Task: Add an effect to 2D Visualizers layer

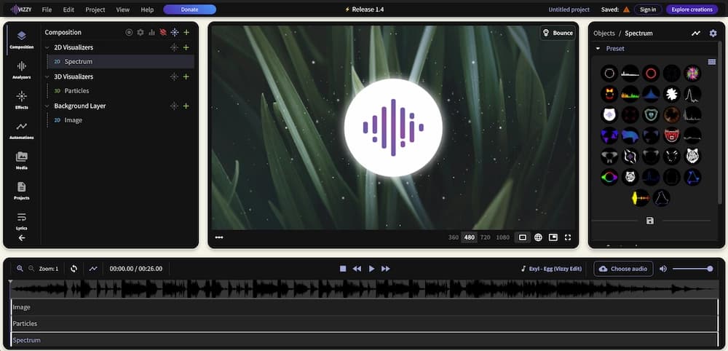Action: click(x=174, y=47)
